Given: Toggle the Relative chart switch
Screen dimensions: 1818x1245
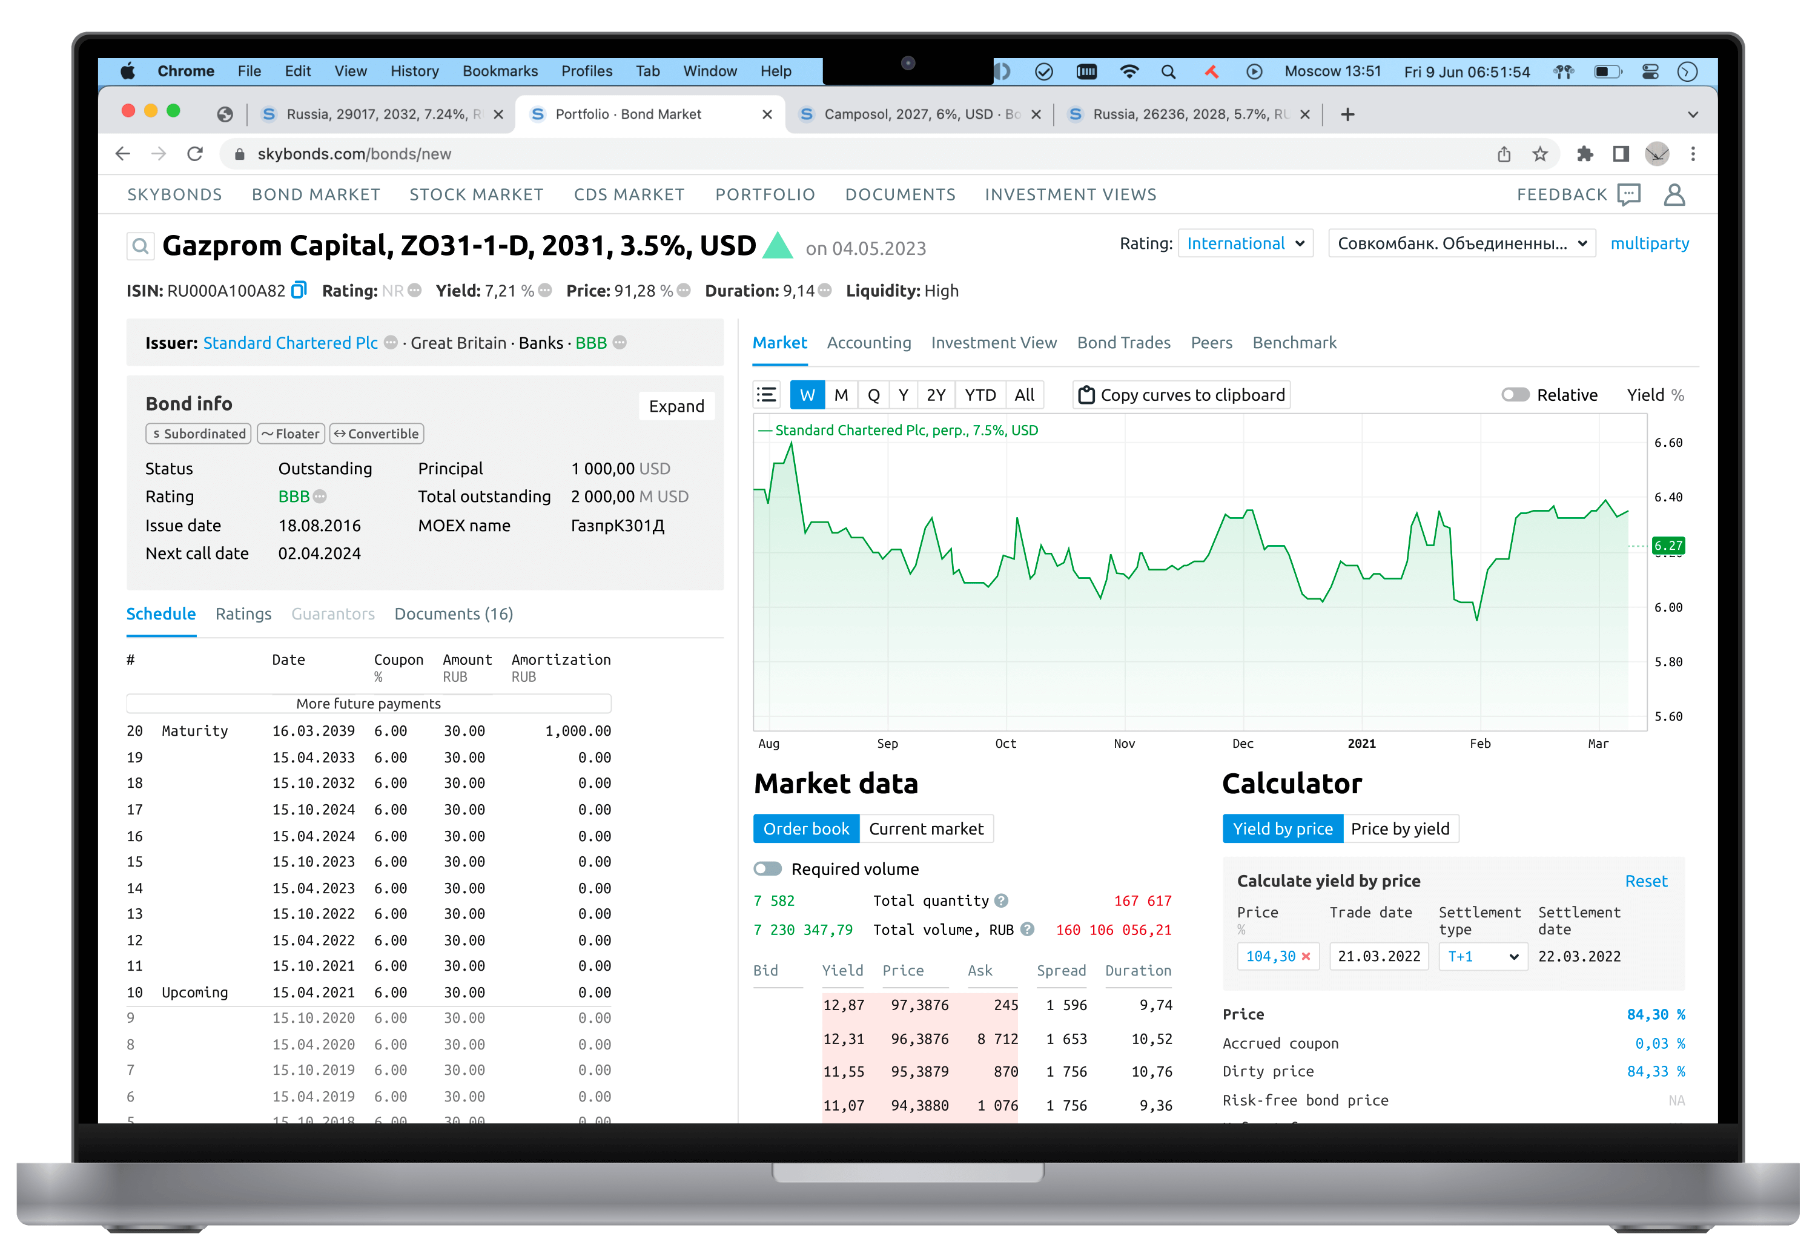Looking at the screenshot, I should click(1515, 395).
